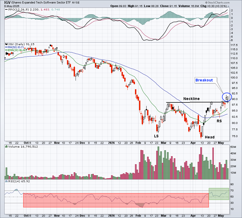
Task: Click the Volume 16.8M header value
Action: [188, 6]
